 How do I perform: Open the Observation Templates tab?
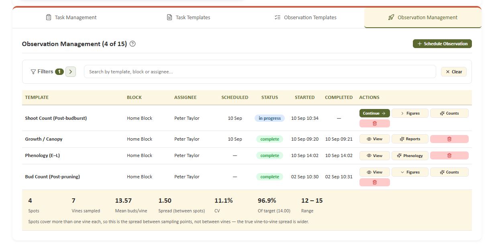pyautogui.click(x=306, y=18)
